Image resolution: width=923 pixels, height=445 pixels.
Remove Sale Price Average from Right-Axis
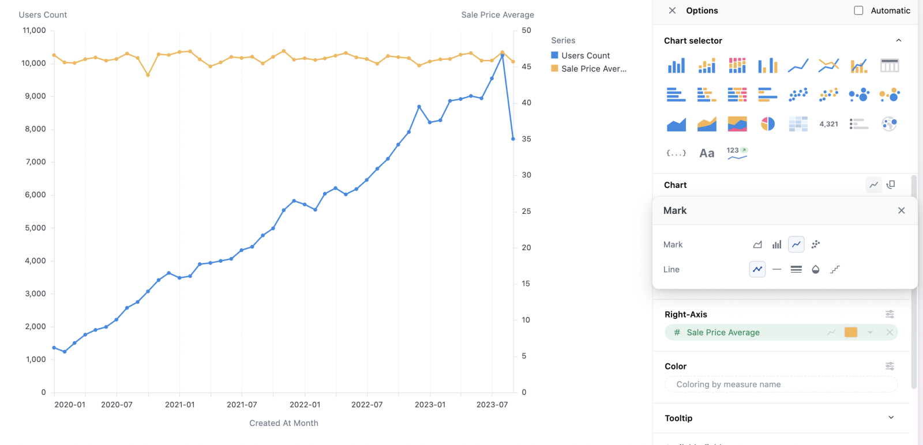click(x=890, y=333)
